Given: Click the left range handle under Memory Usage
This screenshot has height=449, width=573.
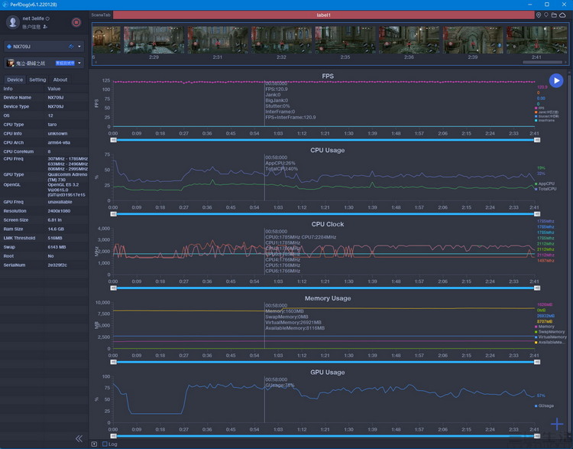Looking at the screenshot, I should [113, 363].
